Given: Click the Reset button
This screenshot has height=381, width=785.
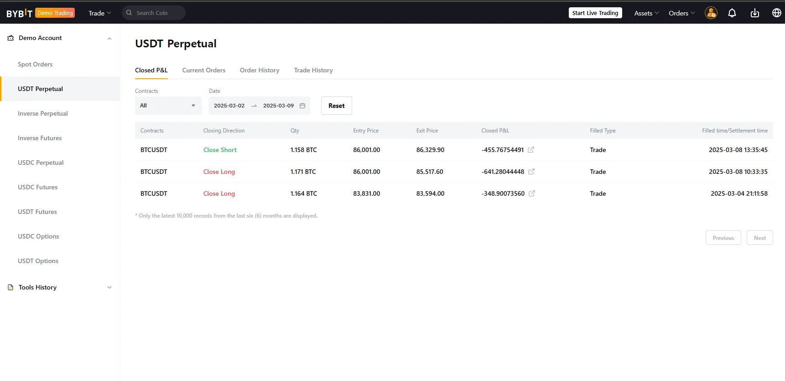Looking at the screenshot, I should tap(337, 106).
